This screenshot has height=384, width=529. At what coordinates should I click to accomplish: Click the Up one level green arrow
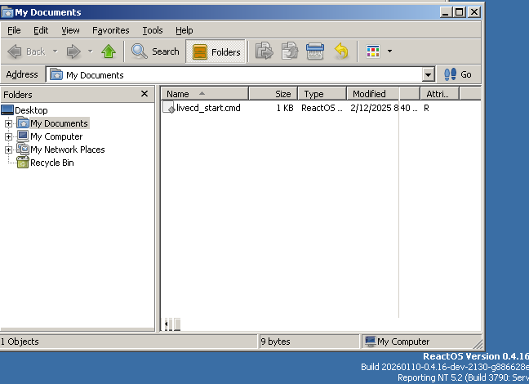[x=109, y=51]
